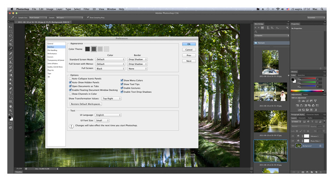Screen dimensions: 334x181
Task: Click Restore Default Workspaces button
Action: pos(85,104)
